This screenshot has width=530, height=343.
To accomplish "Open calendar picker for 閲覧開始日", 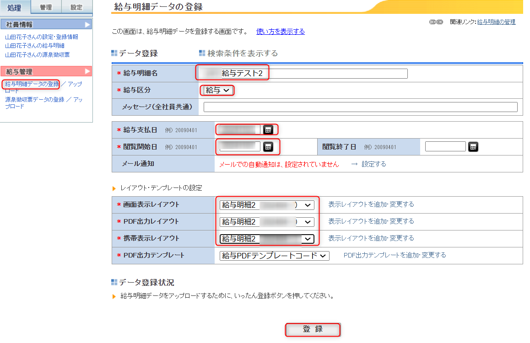I will coord(268,146).
